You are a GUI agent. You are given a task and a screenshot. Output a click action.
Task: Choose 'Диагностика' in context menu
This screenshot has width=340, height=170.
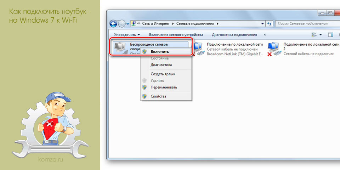pos(166,65)
